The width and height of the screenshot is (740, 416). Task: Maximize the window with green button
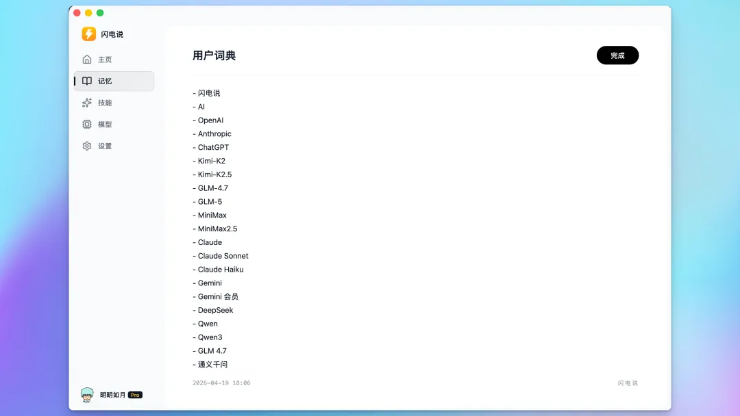pos(100,13)
